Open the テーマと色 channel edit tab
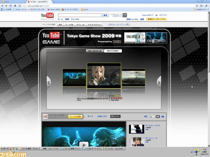The height and width of the screenshot is (157, 210). tap(69, 25)
